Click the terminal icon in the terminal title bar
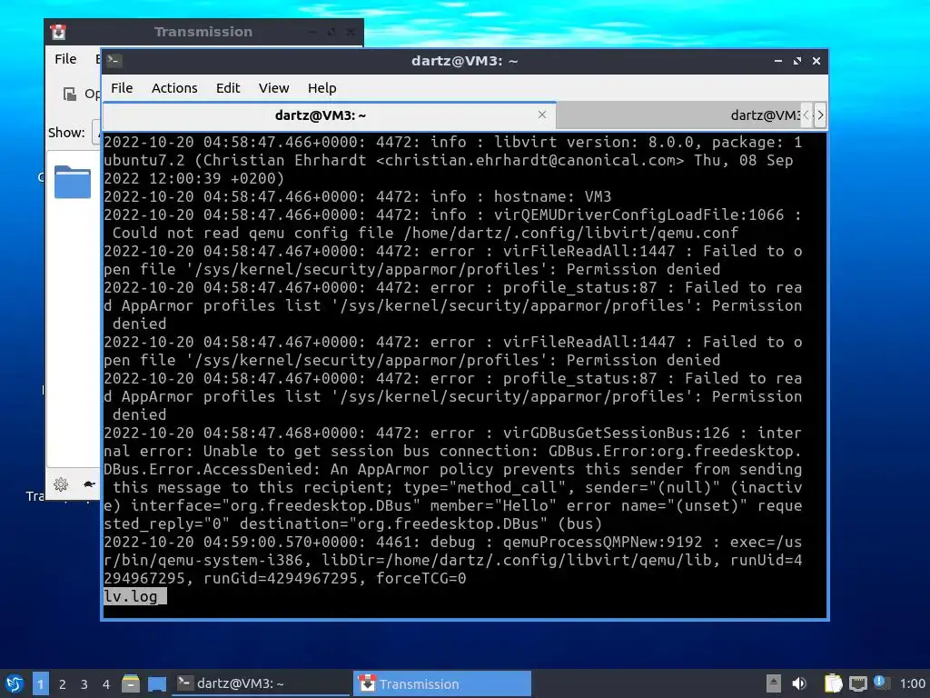This screenshot has width=930, height=698. (x=114, y=61)
